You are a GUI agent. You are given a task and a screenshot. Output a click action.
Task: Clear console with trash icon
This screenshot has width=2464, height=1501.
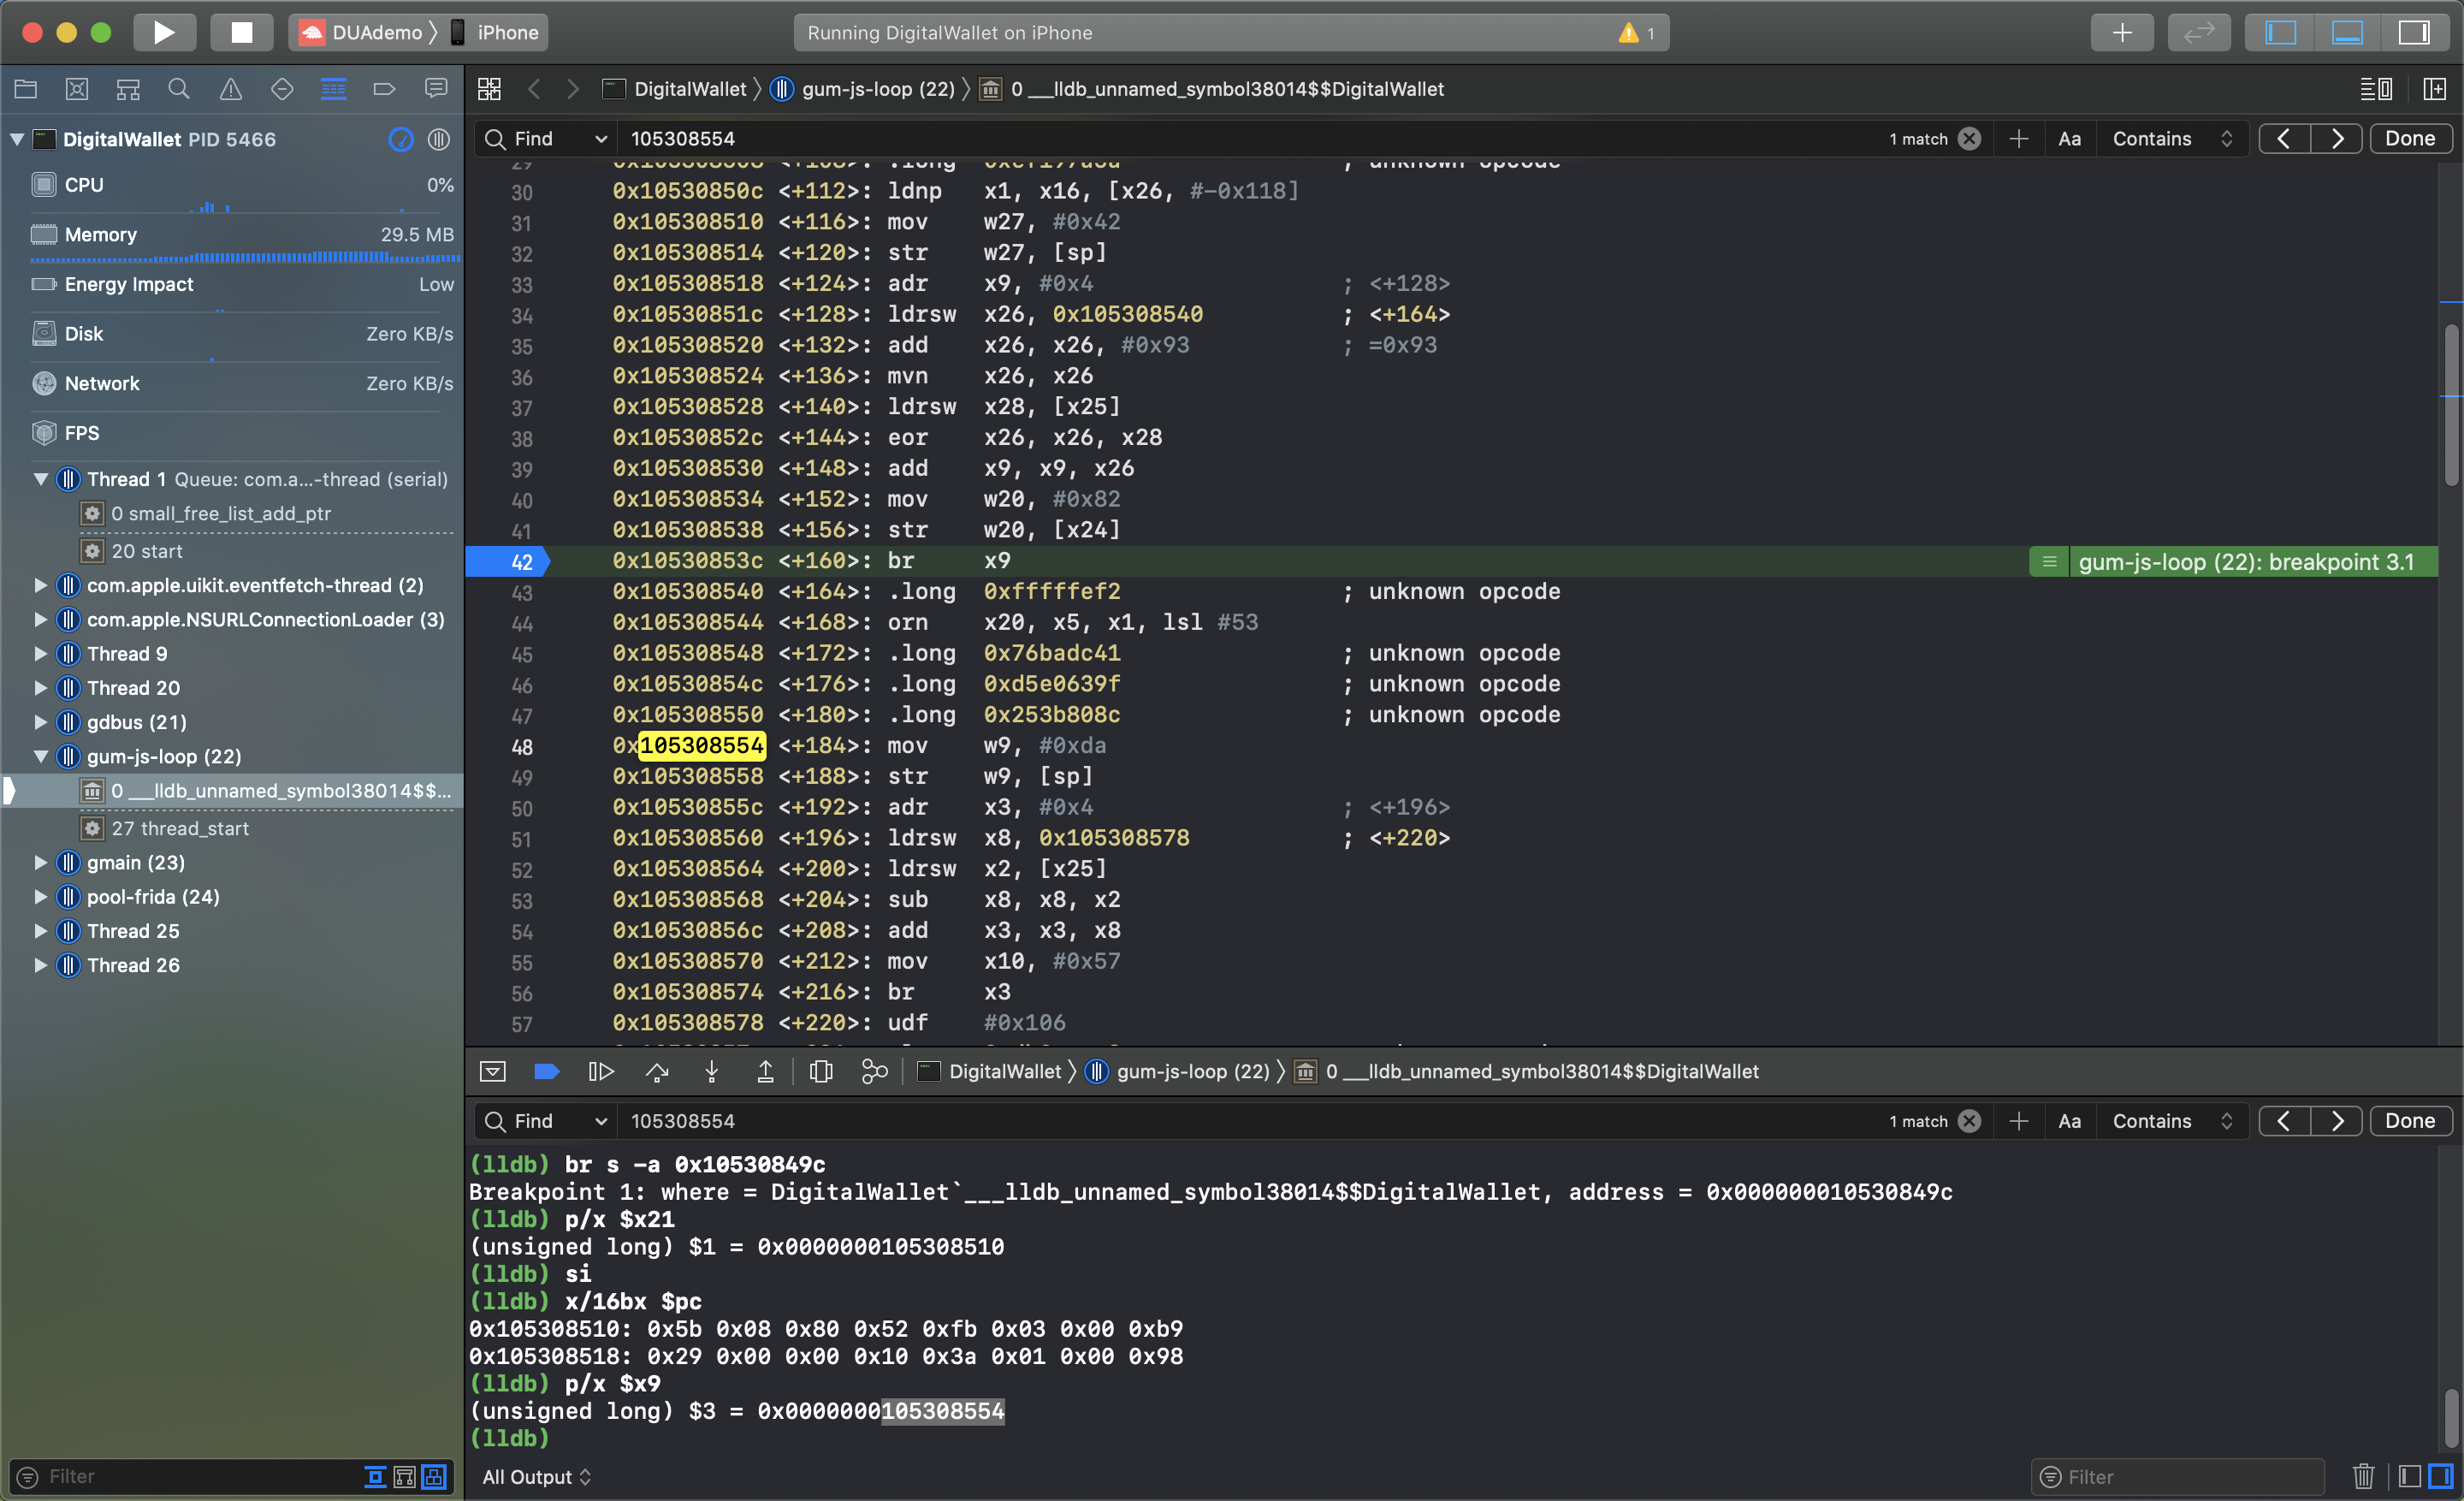click(2363, 1476)
